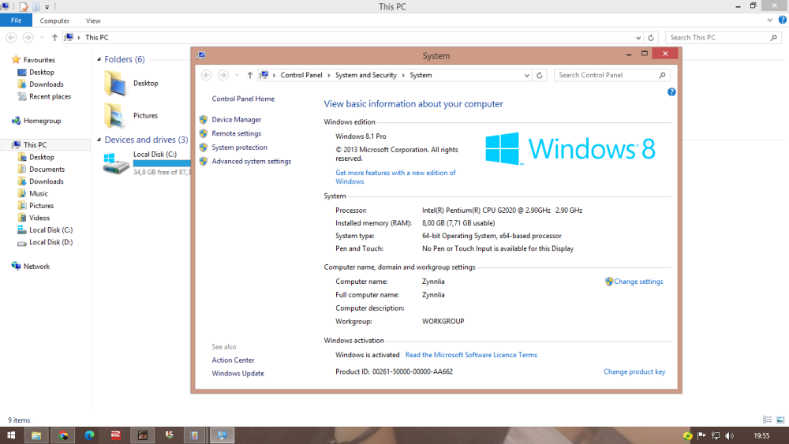Open Advanced system settings

point(251,162)
